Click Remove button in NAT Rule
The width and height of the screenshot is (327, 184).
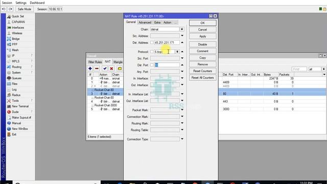click(202, 64)
